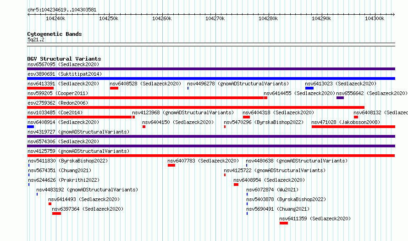408x241 pixels.
Task: Click nsv6408954 (Sedlazeck2020) label
Action: coord(269,180)
